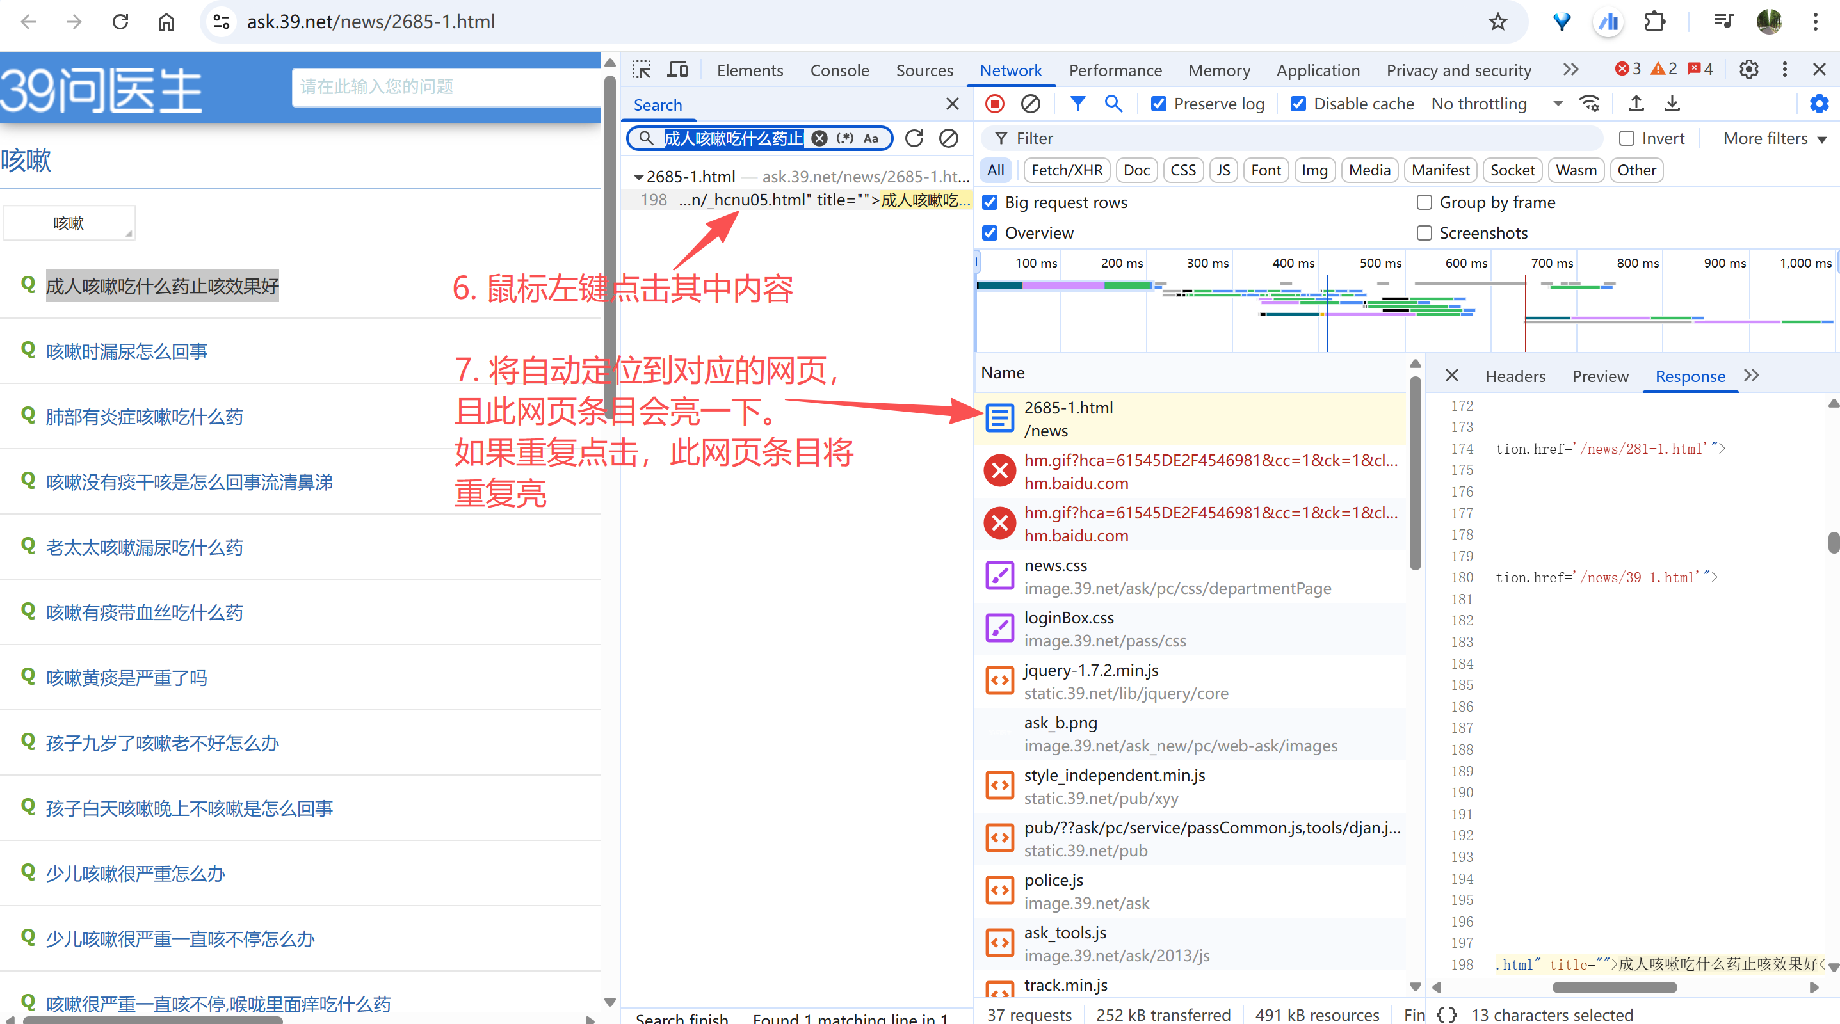Open the inspect element selector tool

(642, 70)
